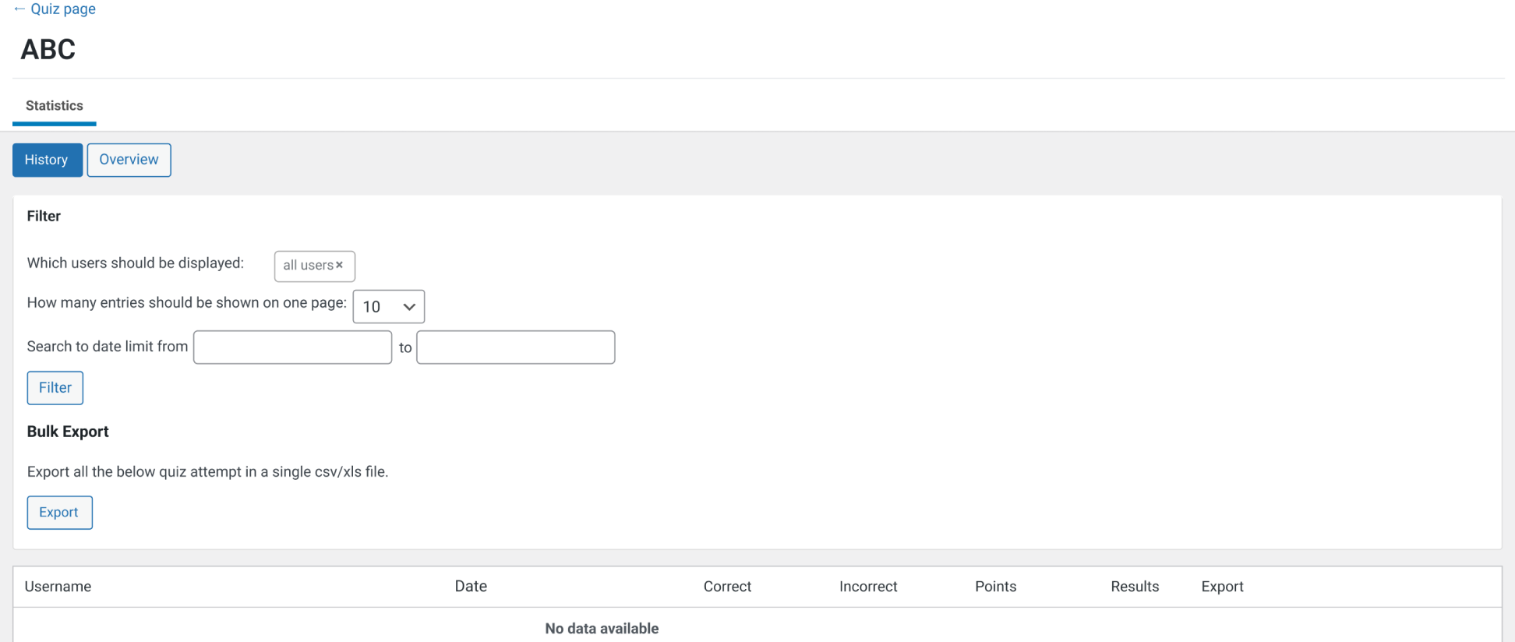
Task: Click the Export column header in table
Action: click(1222, 587)
